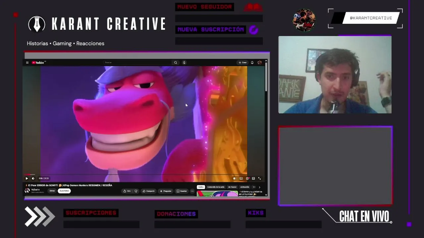This screenshot has height=238, width=424.
Task: Click the YouTube search magnifier button
Action: [176, 62]
